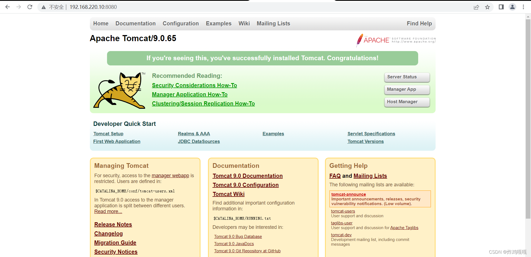Open the user profile avatar icon
This screenshot has width=531, height=257.
(x=512, y=7)
